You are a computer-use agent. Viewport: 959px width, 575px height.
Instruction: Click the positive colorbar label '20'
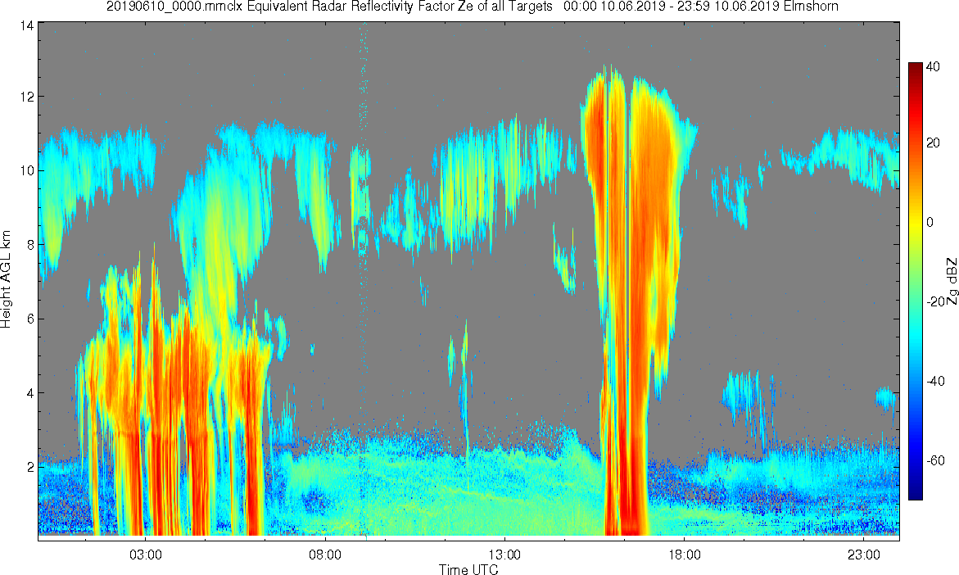933,143
